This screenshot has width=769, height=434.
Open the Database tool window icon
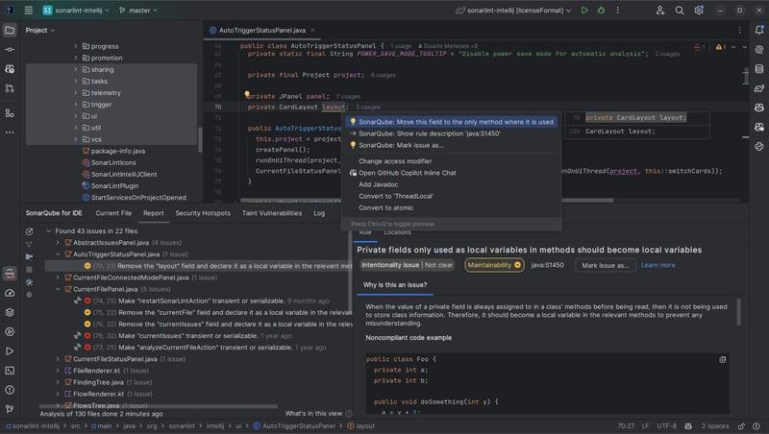tap(759, 68)
